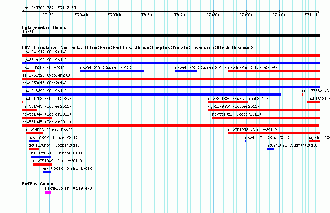Open the nsv551047 (Cooper2011) label
The width and height of the screenshot is (330, 213).
tap(53, 137)
